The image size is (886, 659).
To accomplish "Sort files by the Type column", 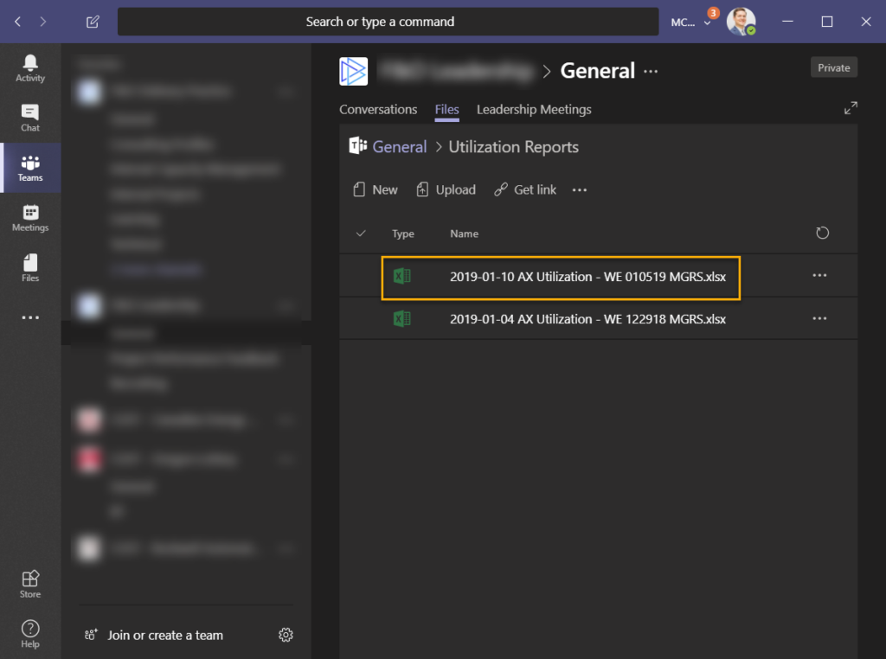I will 403,234.
